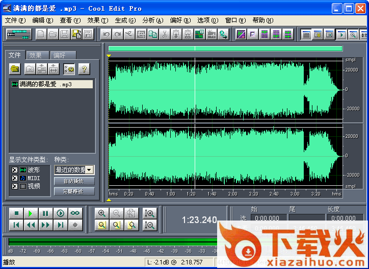
Task: Zoom out full with document magnifier icon
Action: pos(131,213)
